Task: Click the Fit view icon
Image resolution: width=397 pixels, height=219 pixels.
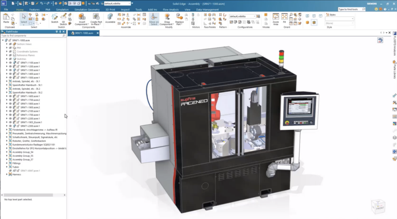Action: pyautogui.click(x=285, y=17)
